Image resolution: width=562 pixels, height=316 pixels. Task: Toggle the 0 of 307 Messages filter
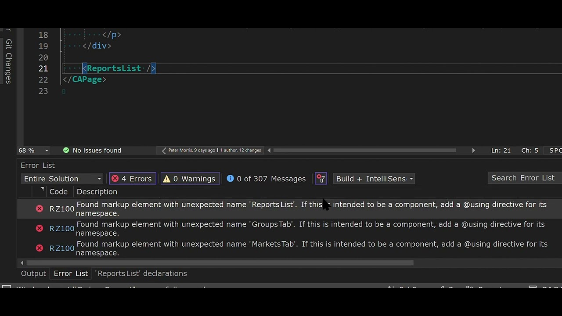[x=266, y=179]
